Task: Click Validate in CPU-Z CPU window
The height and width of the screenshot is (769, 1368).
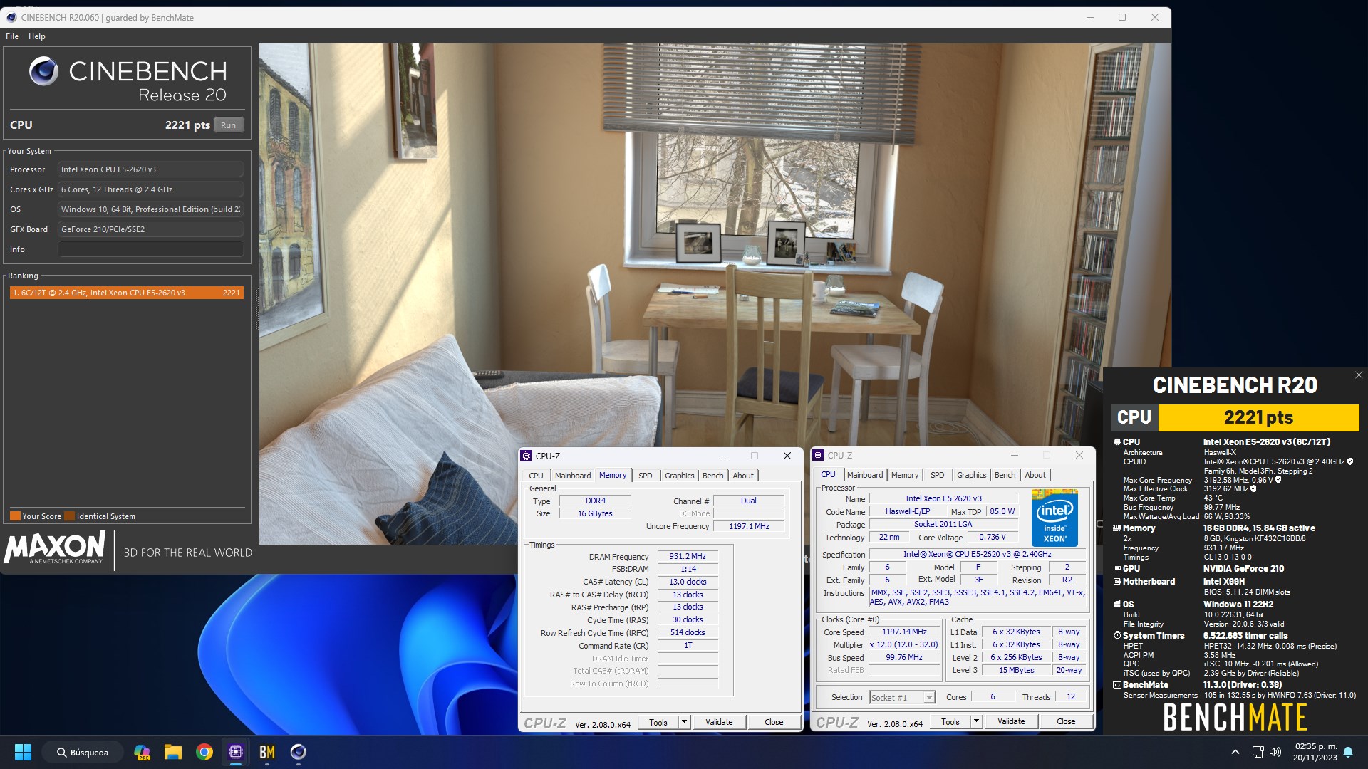Action: coord(1011,721)
